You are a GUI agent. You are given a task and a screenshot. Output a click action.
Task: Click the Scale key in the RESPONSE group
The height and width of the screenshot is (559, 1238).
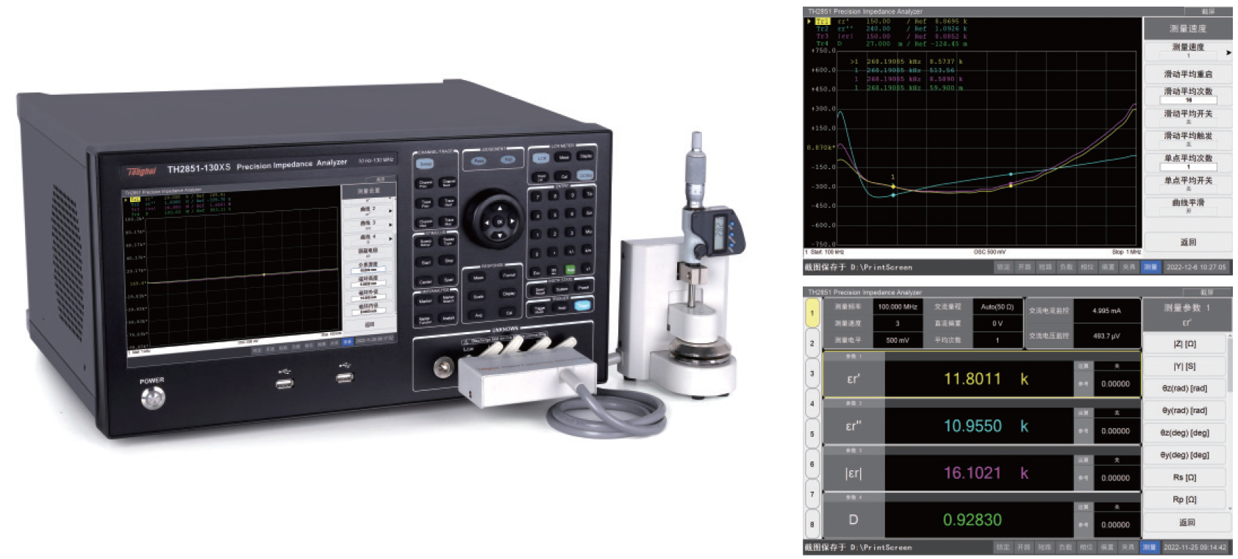pos(477,296)
